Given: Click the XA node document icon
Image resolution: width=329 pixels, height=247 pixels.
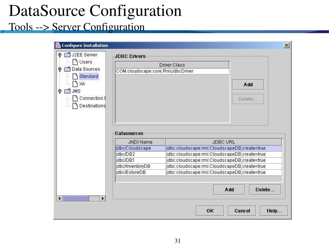Looking at the screenshot, I should 75,84.
